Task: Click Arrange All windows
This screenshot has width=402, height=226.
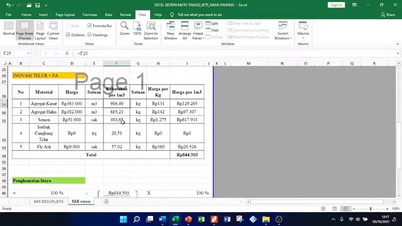Action: coord(185,31)
